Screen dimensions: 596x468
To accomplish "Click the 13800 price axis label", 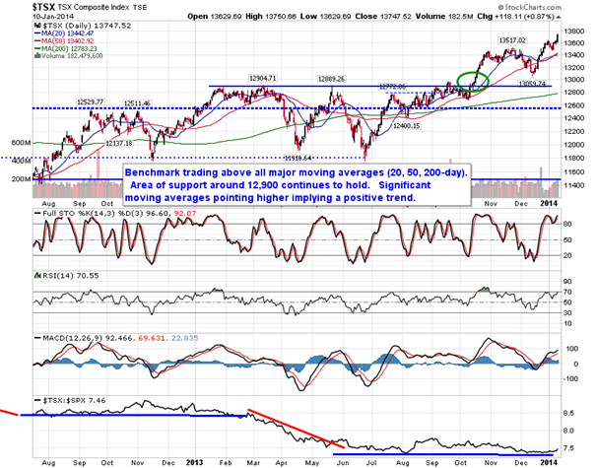I will [x=572, y=31].
